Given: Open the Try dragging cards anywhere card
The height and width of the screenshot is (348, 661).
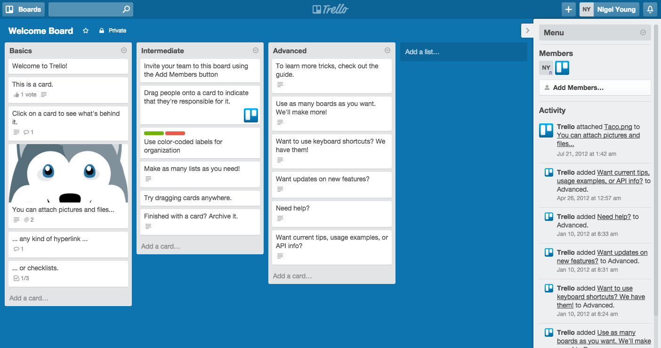Looking at the screenshot, I should coord(200,198).
